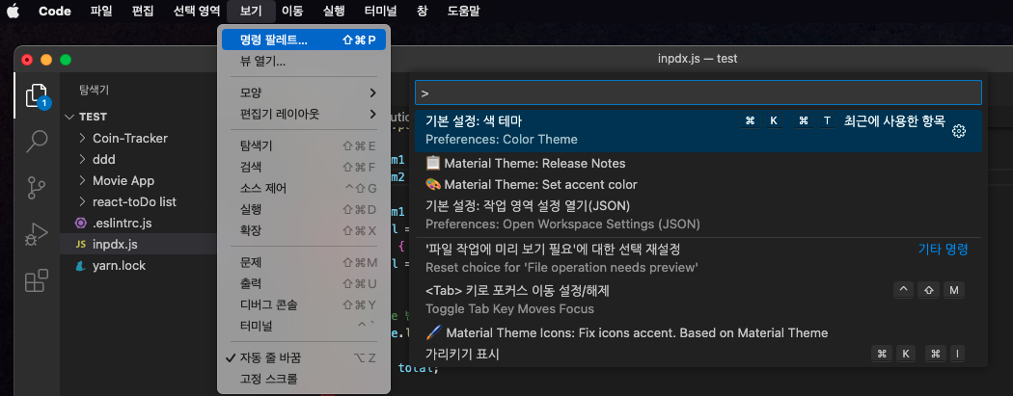Open the 모양 submenu
Image resolution: width=1013 pixels, height=396 pixels.
click(304, 92)
